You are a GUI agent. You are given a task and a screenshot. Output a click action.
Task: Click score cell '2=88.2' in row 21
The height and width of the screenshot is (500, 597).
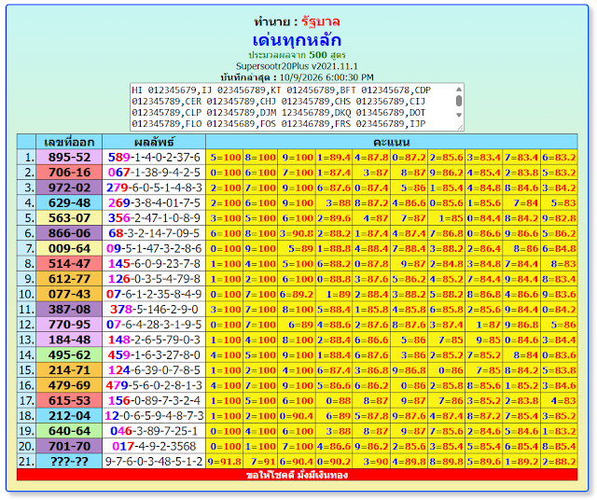[559, 462]
